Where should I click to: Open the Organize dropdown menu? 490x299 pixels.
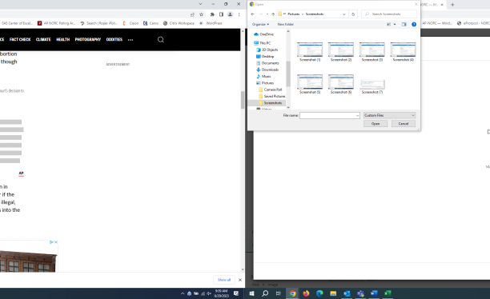click(260, 24)
